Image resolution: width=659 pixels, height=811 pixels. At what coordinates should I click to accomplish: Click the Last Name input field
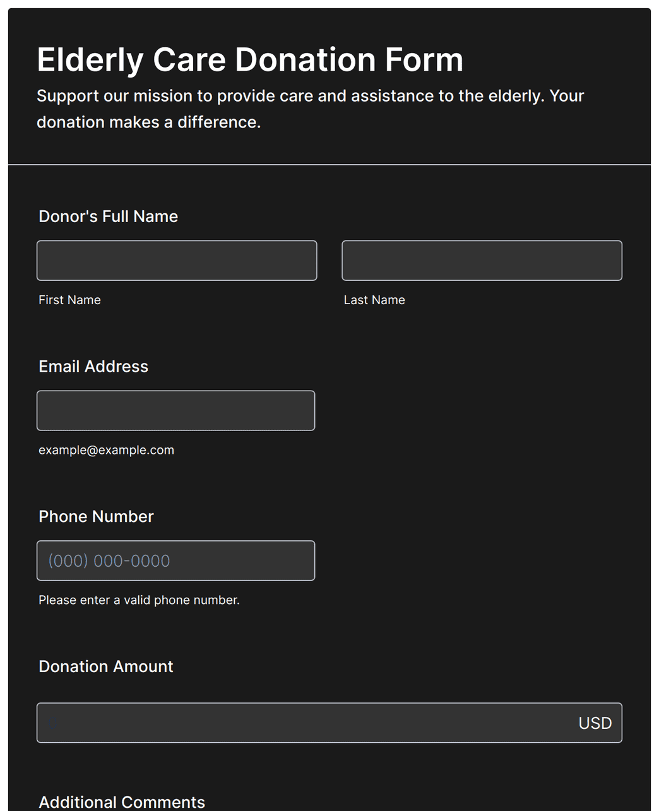[482, 261]
